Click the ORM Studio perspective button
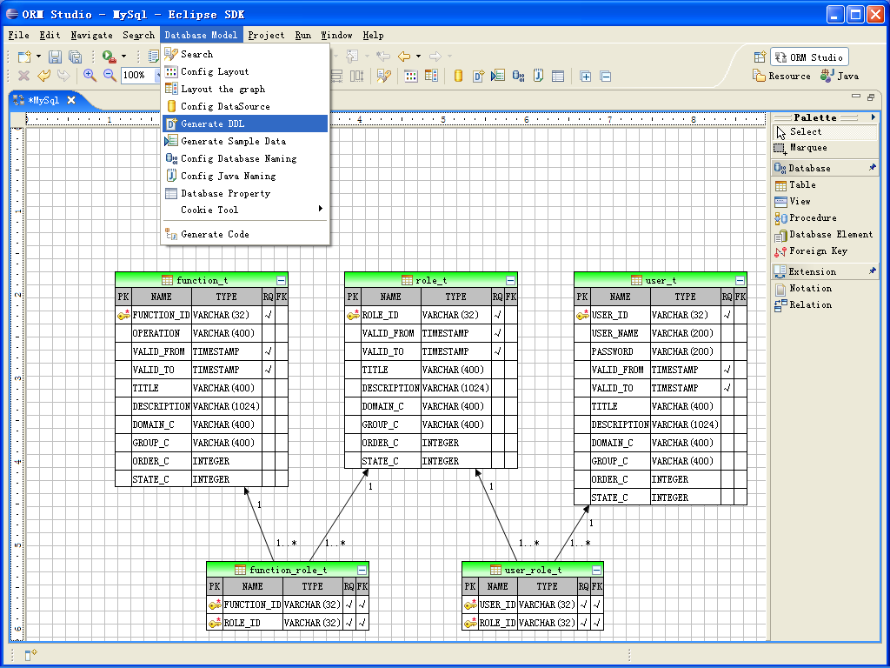Viewport: 890px width, 668px height. point(809,57)
